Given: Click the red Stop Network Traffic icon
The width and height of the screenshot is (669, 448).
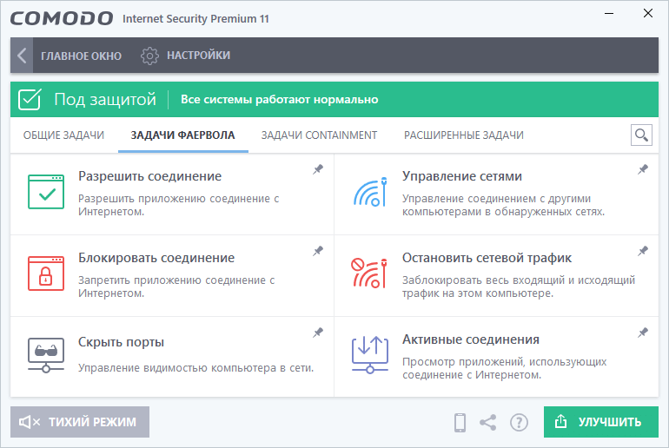Looking at the screenshot, I should (370, 273).
